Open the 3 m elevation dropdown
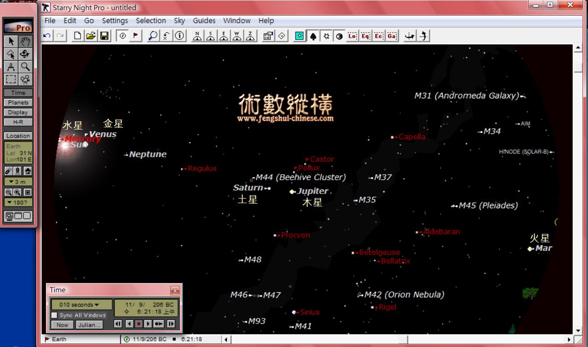Screen dimensions: 588x347 pos(18,182)
